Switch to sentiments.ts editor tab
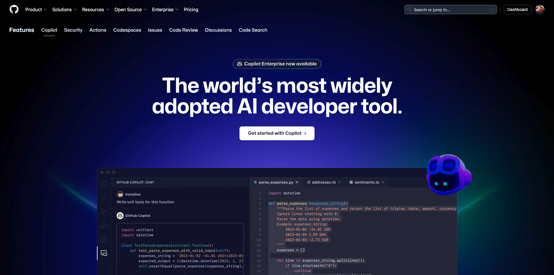Image resolution: width=554 pixels, height=275 pixels. [x=367, y=182]
